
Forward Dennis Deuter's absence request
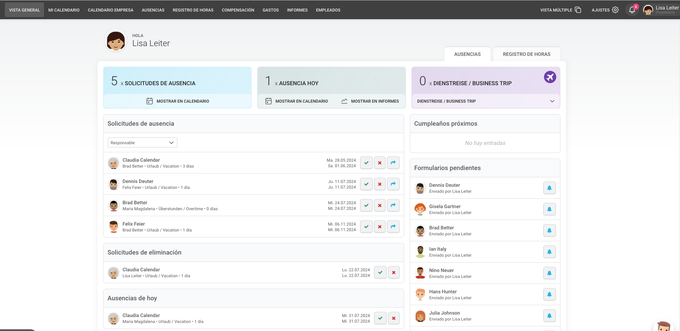[x=393, y=184]
